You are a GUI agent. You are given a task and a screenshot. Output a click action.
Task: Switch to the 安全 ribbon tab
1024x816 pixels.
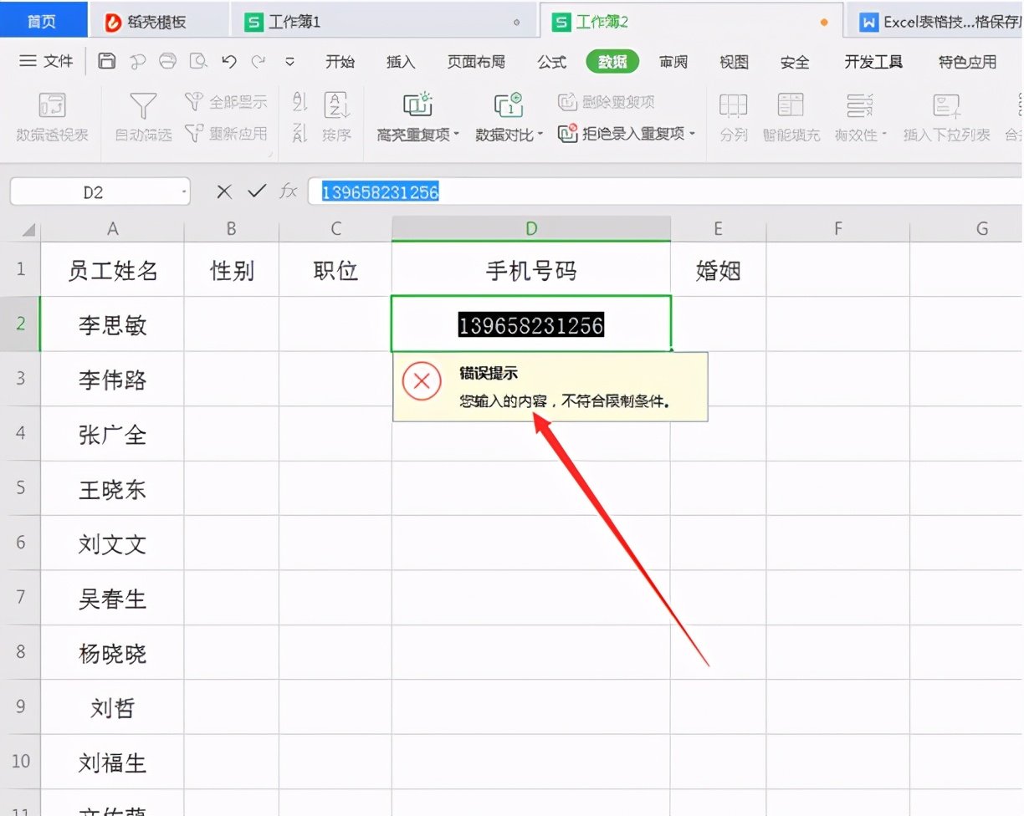click(795, 62)
